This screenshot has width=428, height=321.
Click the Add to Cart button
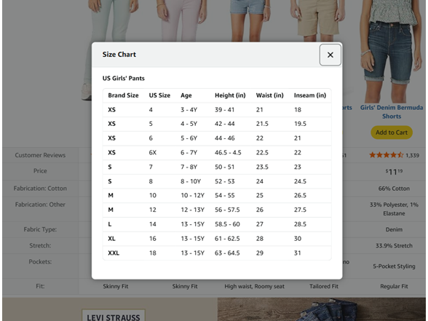(392, 132)
